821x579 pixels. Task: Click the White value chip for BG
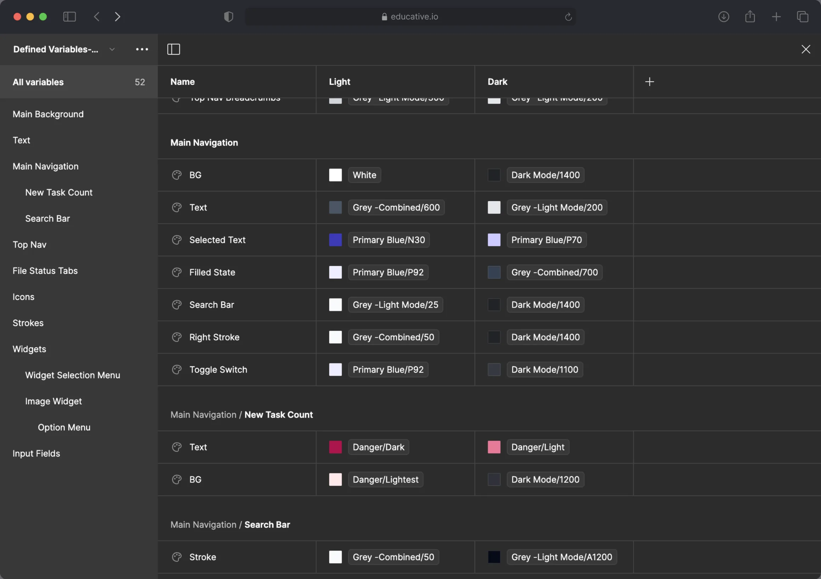[364, 175]
